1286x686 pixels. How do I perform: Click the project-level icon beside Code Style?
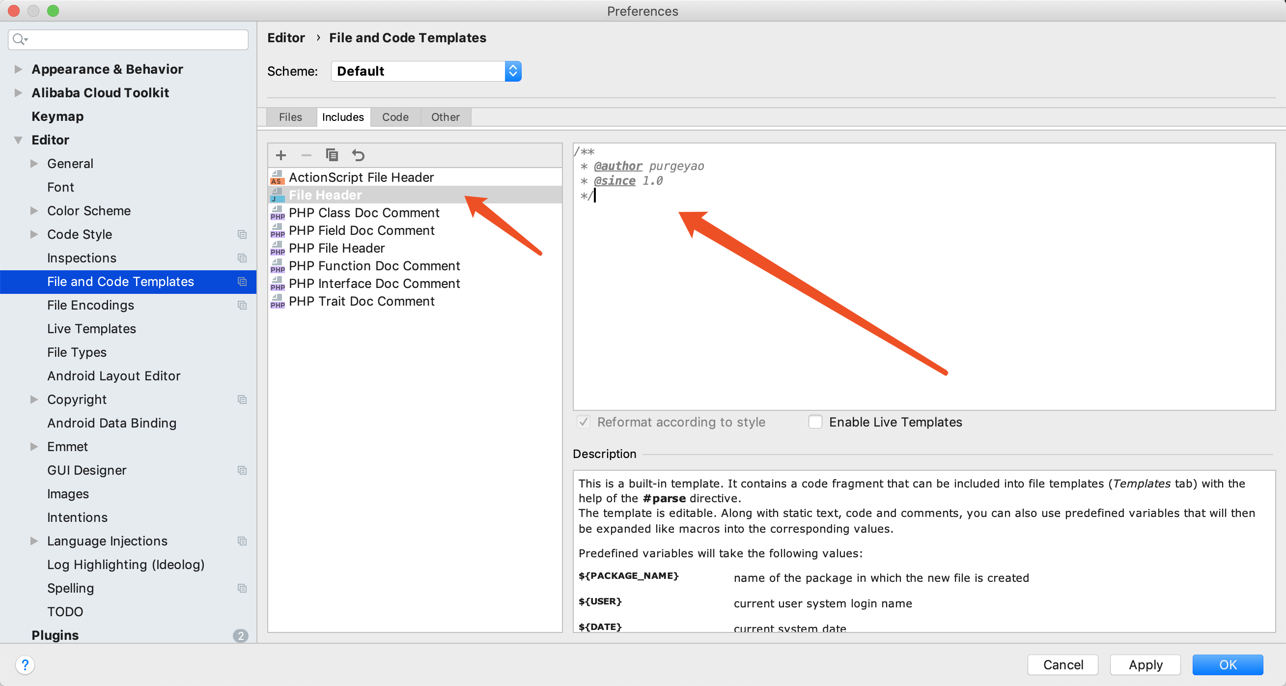pos(242,234)
